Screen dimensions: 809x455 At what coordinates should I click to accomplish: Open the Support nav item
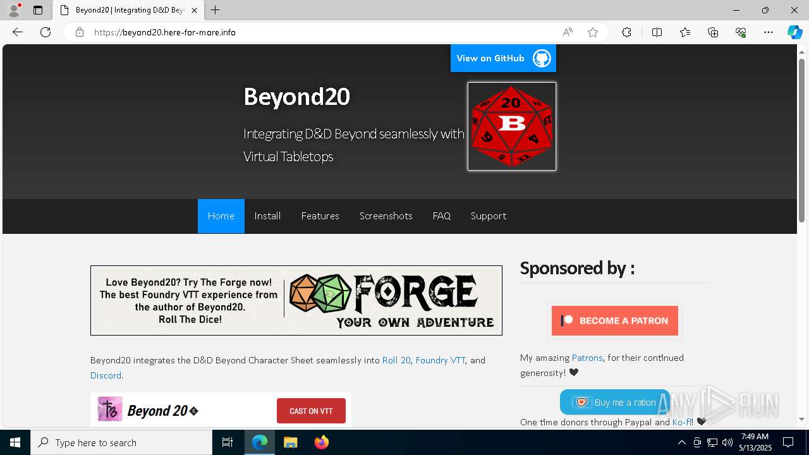click(x=489, y=216)
